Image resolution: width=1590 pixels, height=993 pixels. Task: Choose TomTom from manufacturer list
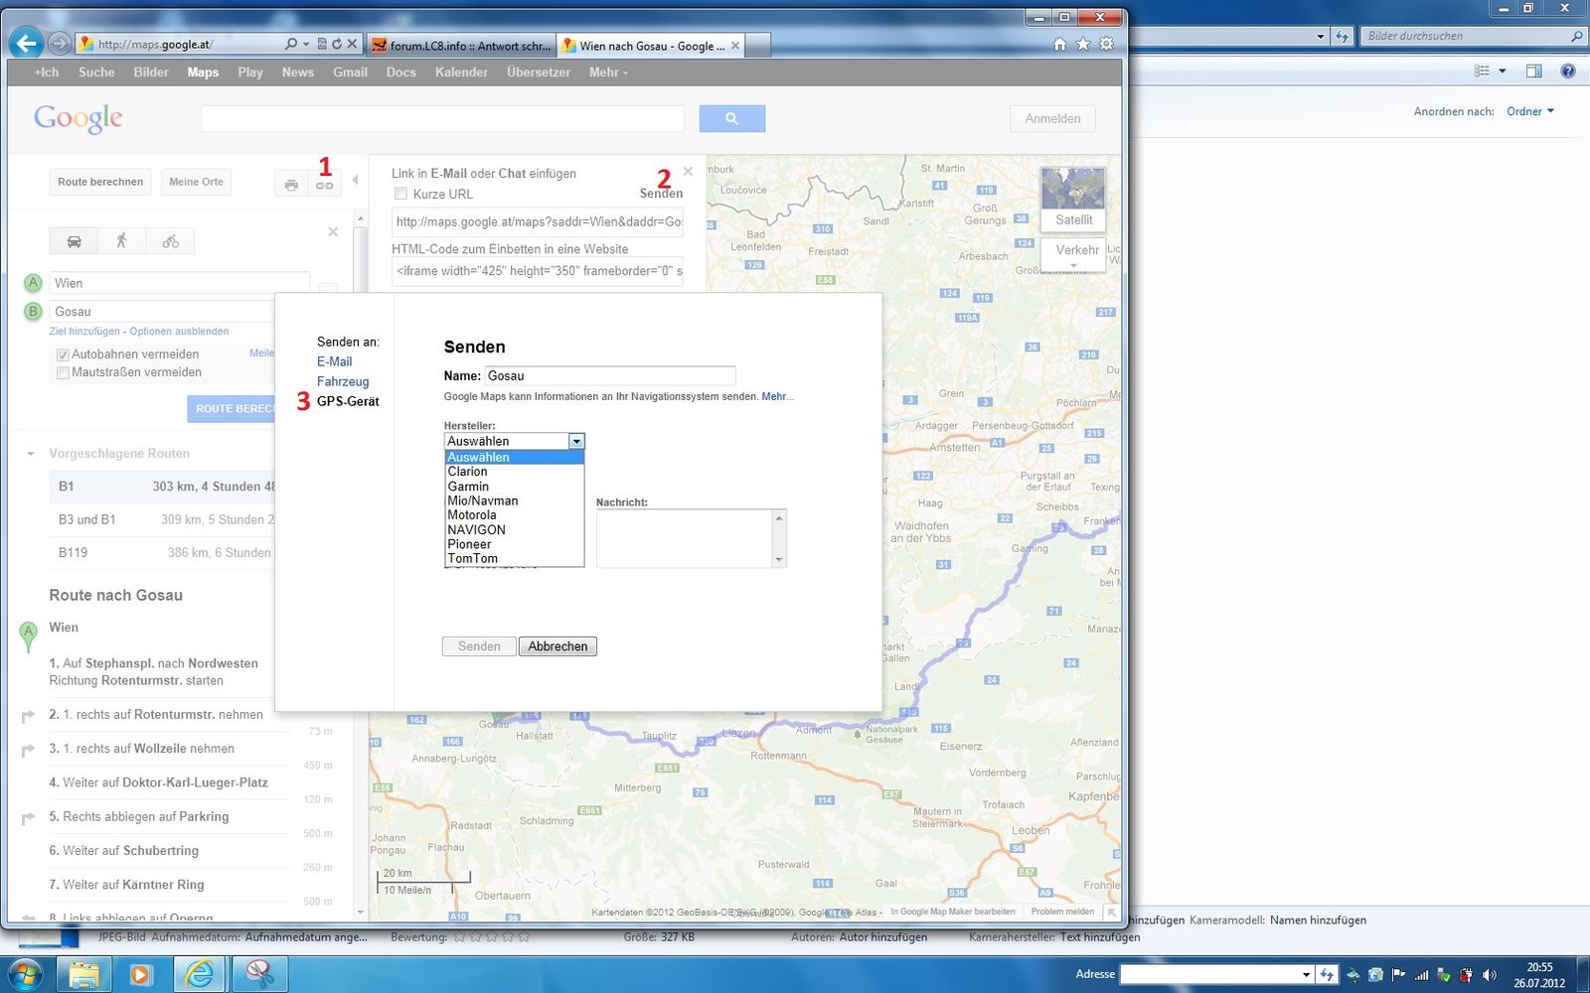[473, 559]
